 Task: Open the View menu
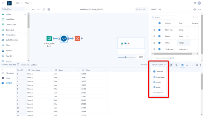tap(28, 3)
